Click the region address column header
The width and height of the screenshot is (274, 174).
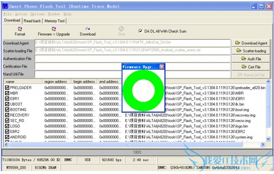tap(57, 81)
